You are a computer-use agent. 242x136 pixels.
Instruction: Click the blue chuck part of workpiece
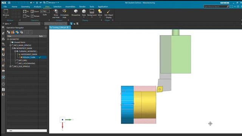(127, 105)
